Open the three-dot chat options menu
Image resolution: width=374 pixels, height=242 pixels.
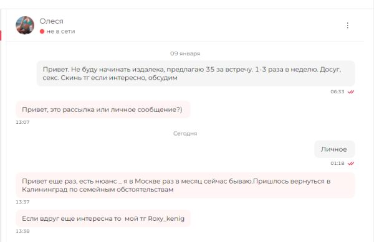[x=348, y=26]
